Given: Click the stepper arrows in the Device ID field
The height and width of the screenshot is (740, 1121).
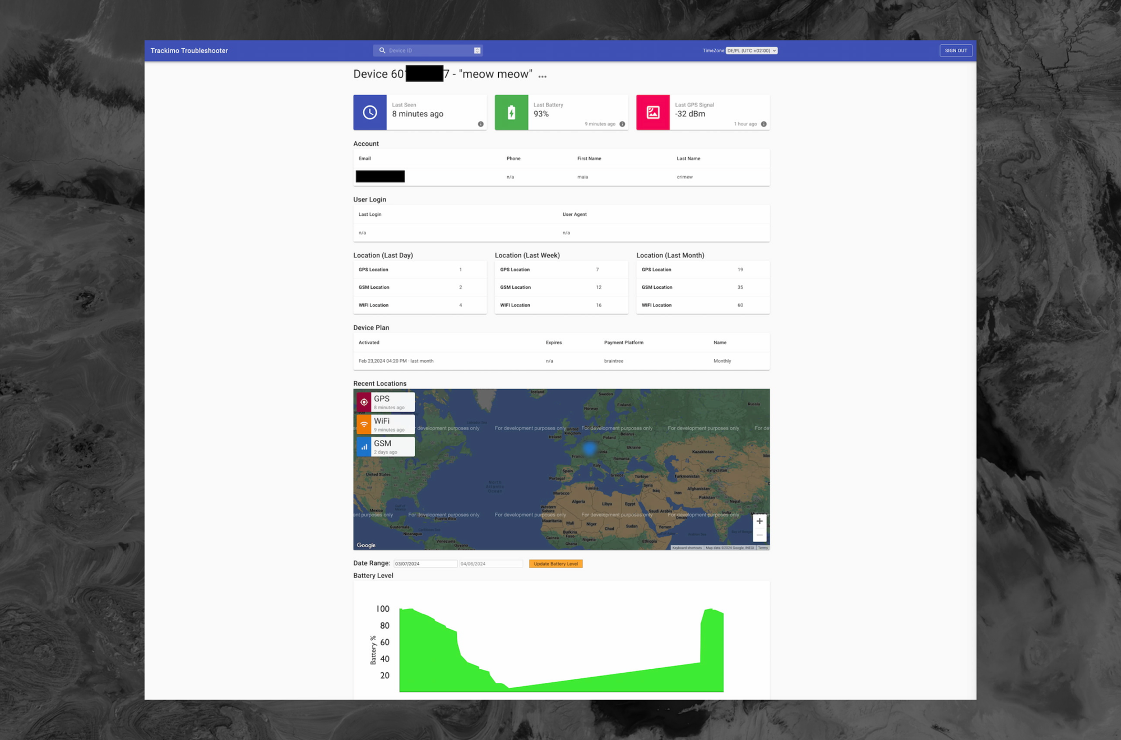Looking at the screenshot, I should (x=477, y=50).
